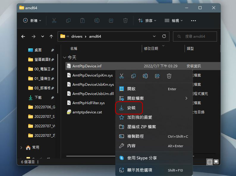Click the Delete trash icon in top toolbar
Image resolution: width=236 pixels, height=176 pixels.
125,20
